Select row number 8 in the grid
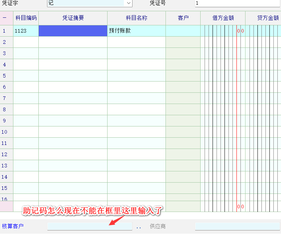Viewport: 281px width, 250px height. click(x=4, y=109)
